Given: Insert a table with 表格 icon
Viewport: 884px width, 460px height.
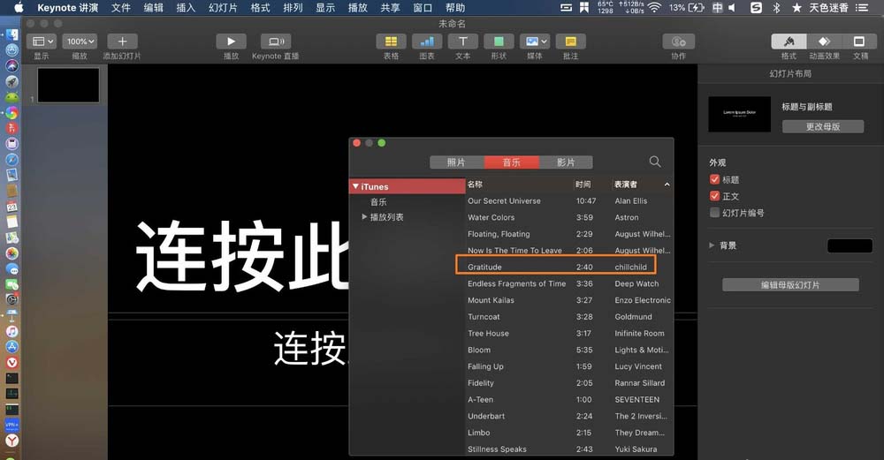Looking at the screenshot, I should (x=391, y=41).
